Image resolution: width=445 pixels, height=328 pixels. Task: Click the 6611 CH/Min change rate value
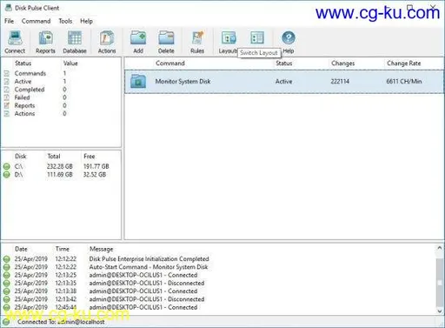[404, 82]
